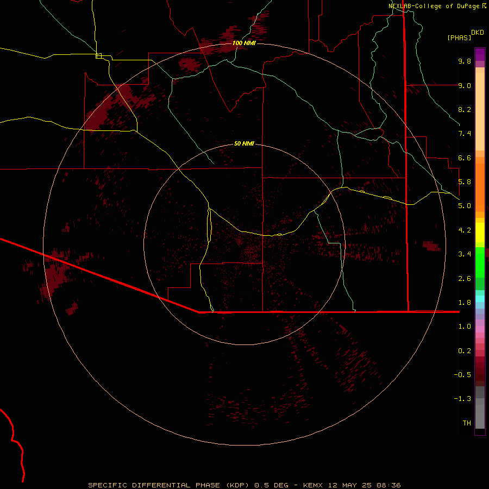Image resolution: width=489 pixels, height=489 pixels.
Task: Click the [PHAS] units label
Action: tap(459, 37)
